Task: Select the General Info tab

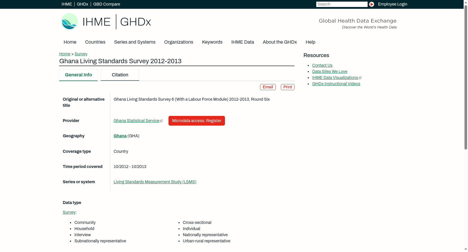Action: tap(78, 75)
